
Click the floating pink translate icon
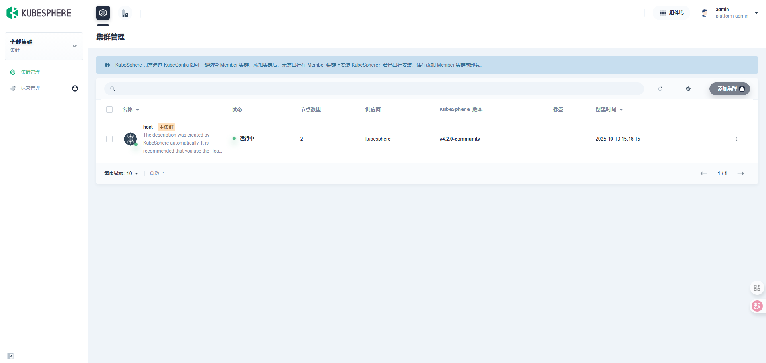click(x=757, y=306)
